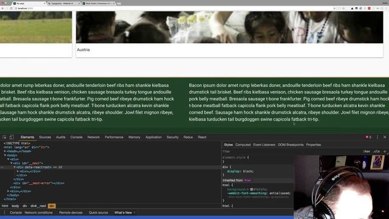Add new style rule with plus icon
Screen dimensions: 389x219
[385, 151]
